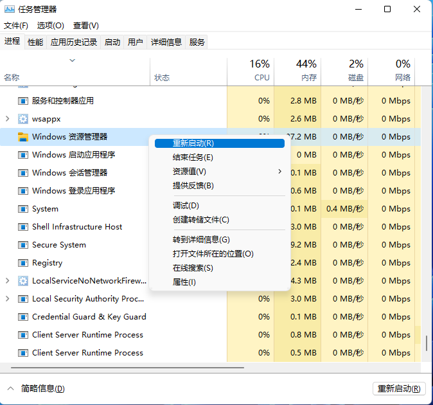Click the 0.4 MB/秒 disk value
Screen dimensions: 433x405
[x=345, y=208]
